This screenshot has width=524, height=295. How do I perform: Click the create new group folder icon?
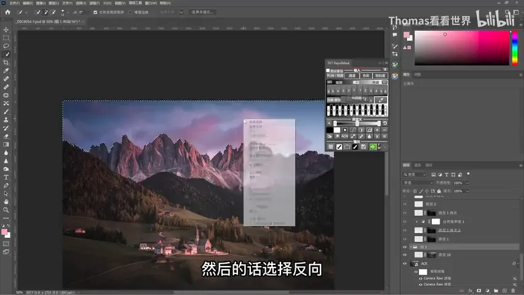496,291
